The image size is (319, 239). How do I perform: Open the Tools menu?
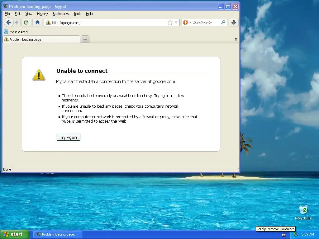click(x=77, y=14)
